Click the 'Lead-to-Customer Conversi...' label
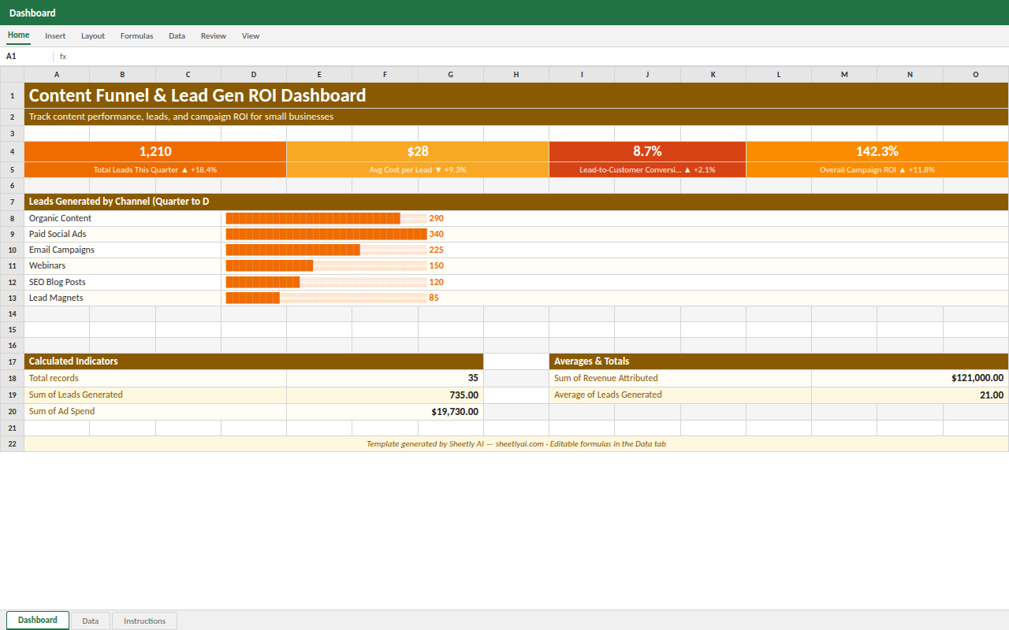Viewport: 1009px width, 630px height. (x=647, y=169)
